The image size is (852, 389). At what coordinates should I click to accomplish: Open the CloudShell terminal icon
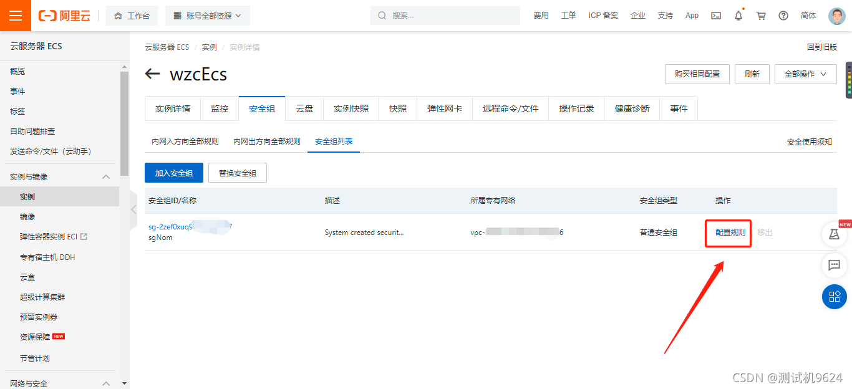coord(717,16)
